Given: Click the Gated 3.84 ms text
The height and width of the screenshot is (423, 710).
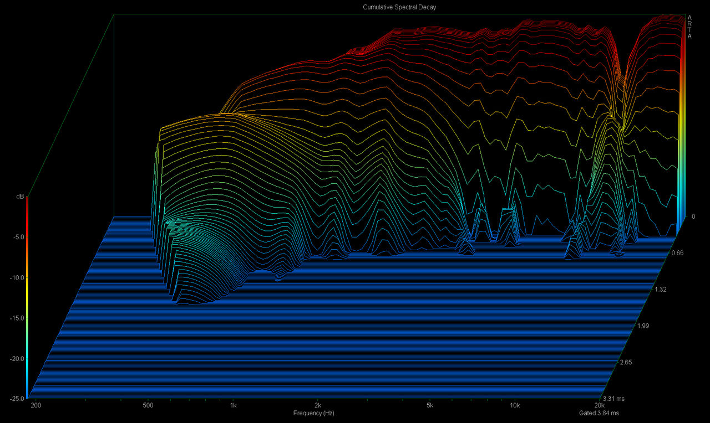Looking at the screenshot, I should [599, 414].
